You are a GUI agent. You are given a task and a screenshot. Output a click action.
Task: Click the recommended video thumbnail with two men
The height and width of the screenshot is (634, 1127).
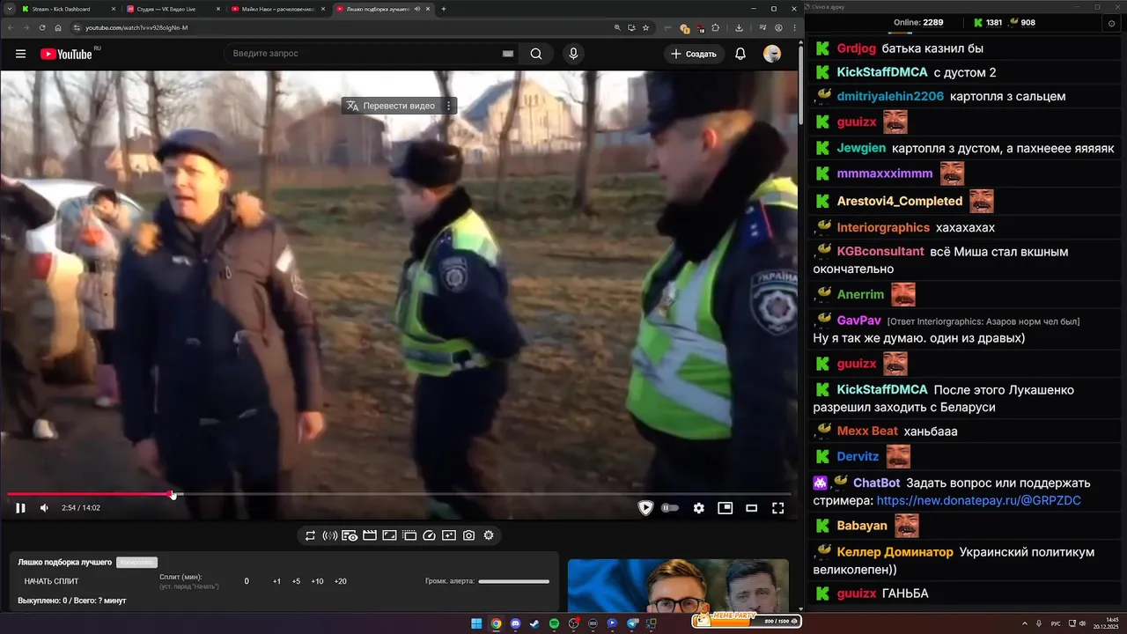(x=678, y=586)
